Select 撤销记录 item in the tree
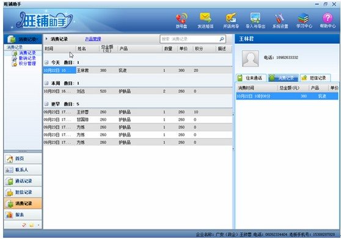Viewport: 341px width, 239px height. 27,58
